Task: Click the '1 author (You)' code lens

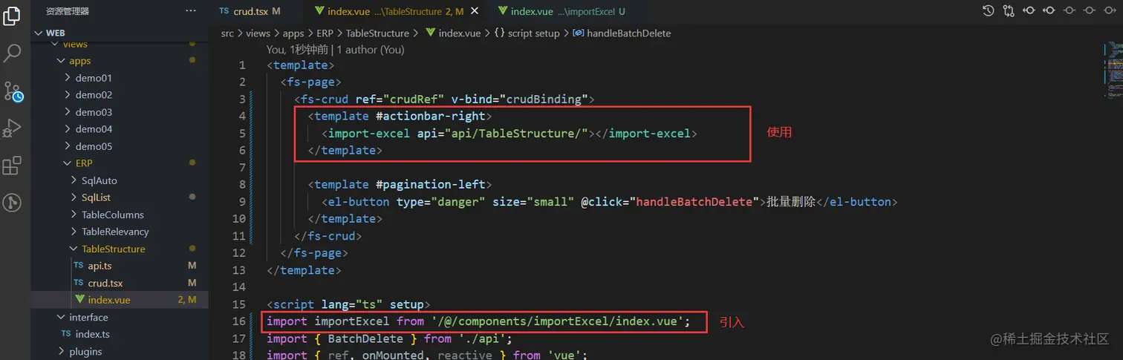Action: tap(371, 50)
